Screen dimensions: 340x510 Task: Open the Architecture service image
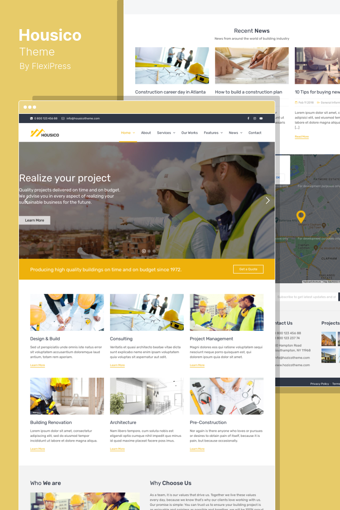147,396
